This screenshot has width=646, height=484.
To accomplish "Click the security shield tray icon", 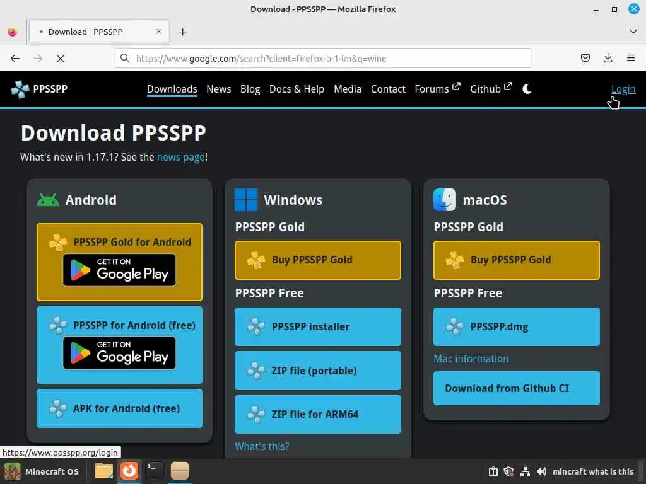I will (x=509, y=471).
